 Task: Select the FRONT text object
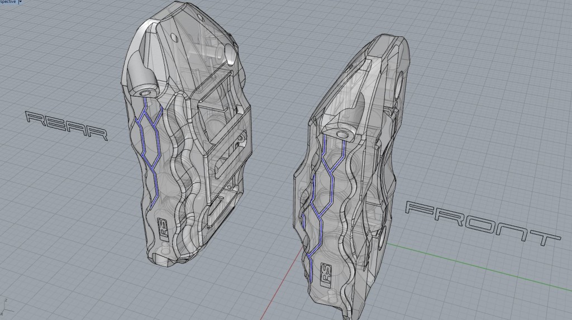pos(481,223)
